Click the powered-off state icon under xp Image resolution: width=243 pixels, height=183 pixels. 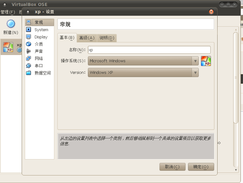coord(19,50)
